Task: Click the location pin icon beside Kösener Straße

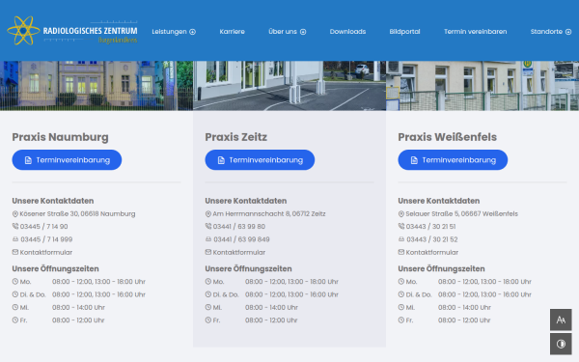Action: coord(15,214)
